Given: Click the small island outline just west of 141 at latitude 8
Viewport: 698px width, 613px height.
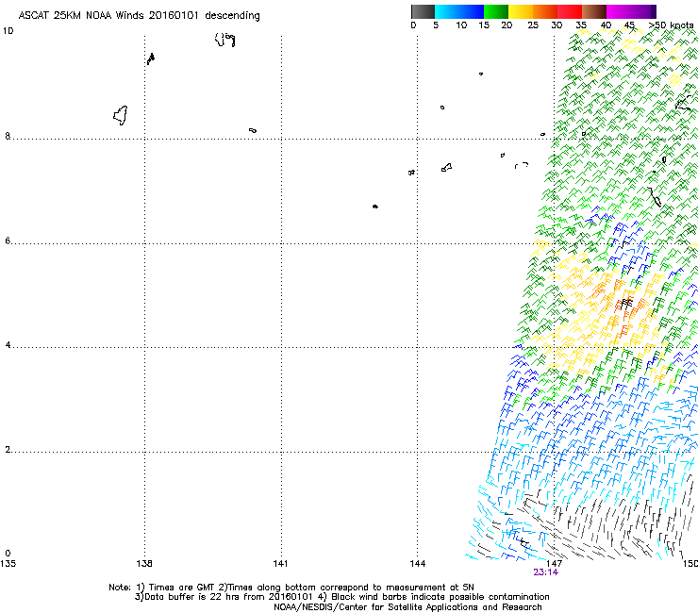Looking at the screenshot, I should pos(253,130).
